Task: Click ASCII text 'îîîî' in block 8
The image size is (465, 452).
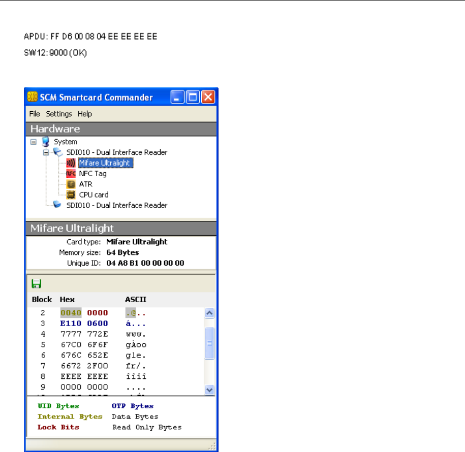Action: [136, 376]
